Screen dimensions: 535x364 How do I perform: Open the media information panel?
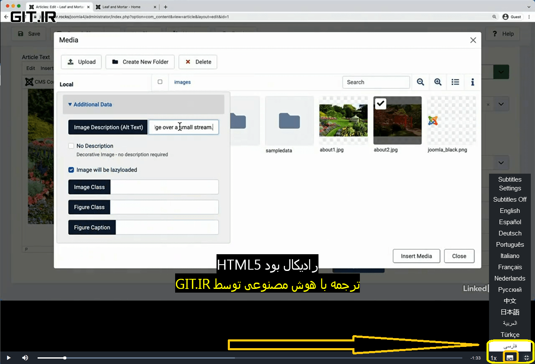coord(472,82)
